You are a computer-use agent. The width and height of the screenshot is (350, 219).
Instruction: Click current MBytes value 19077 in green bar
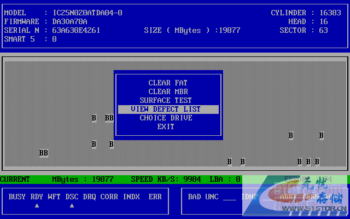pyautogui.click(x=103, y=179)
